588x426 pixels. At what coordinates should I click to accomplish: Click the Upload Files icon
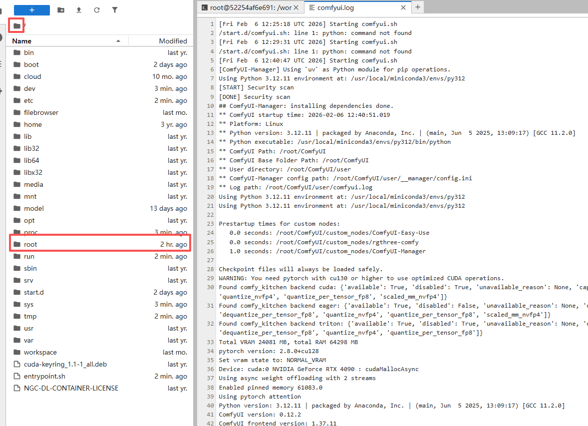79,10
